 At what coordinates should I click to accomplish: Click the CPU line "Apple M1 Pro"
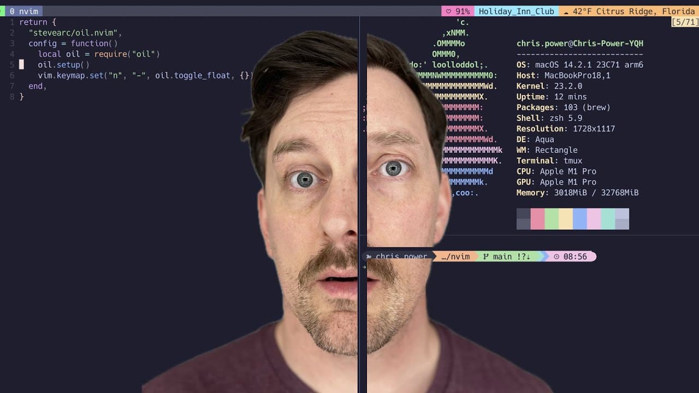coord(568,171)
